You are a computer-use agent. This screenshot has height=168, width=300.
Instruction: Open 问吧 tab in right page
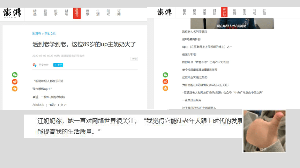pos(254,12)
